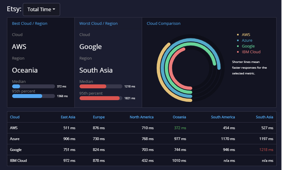Click the IBM Cloud 432 ms cell
Screen dimensions: 282x170
(147, 161)
